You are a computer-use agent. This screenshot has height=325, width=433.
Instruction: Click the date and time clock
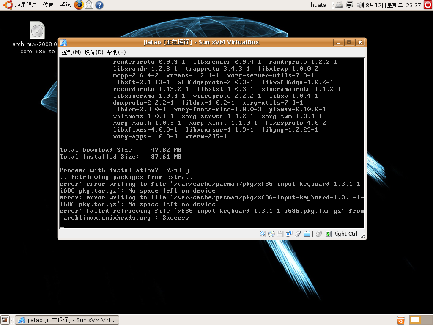(x=393, y=5)
